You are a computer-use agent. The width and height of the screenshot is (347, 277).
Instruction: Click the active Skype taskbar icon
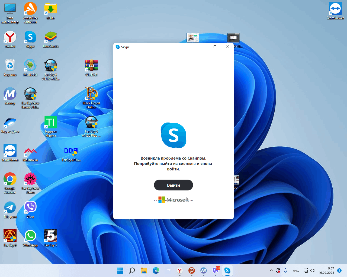227,271
